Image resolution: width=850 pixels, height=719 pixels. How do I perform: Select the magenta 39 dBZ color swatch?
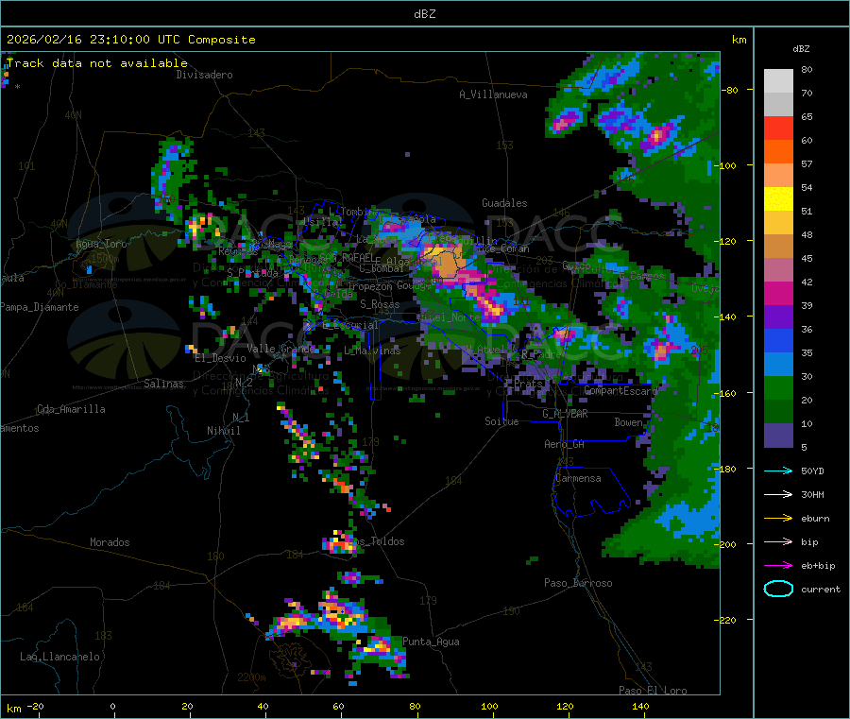pos(778,293)
